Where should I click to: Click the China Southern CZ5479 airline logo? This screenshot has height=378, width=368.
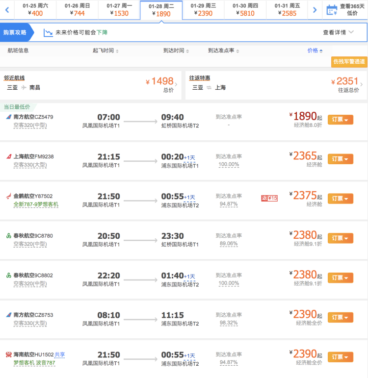8,117
